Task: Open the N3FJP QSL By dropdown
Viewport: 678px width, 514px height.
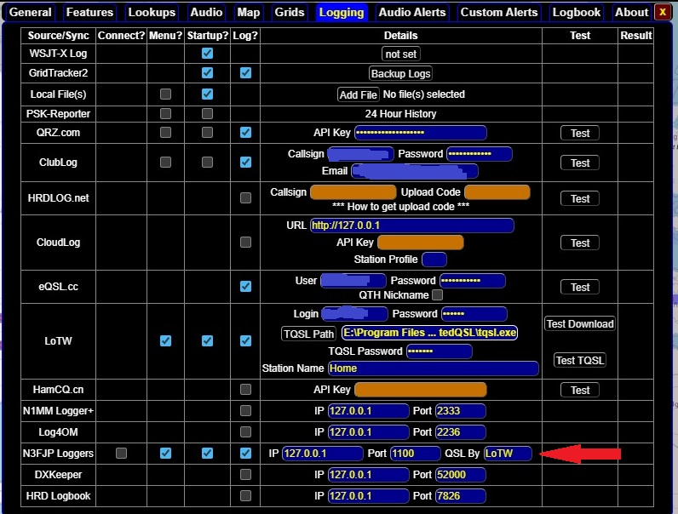Action: pos(508,453)
